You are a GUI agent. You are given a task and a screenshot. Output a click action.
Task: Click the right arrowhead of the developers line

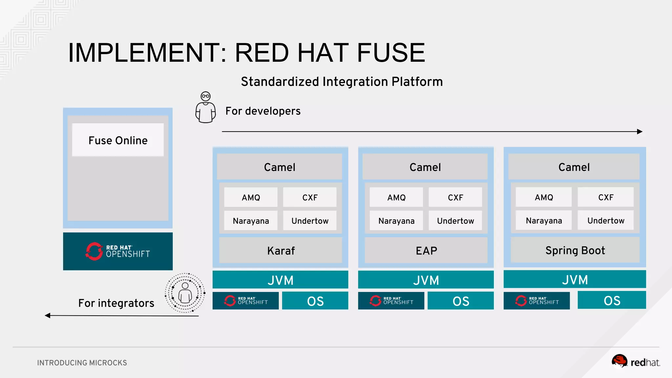coord(640,132)
